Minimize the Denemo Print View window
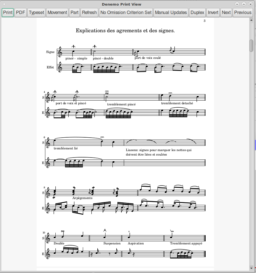Screen dimensions: 256x273 (x=237, y=4)
